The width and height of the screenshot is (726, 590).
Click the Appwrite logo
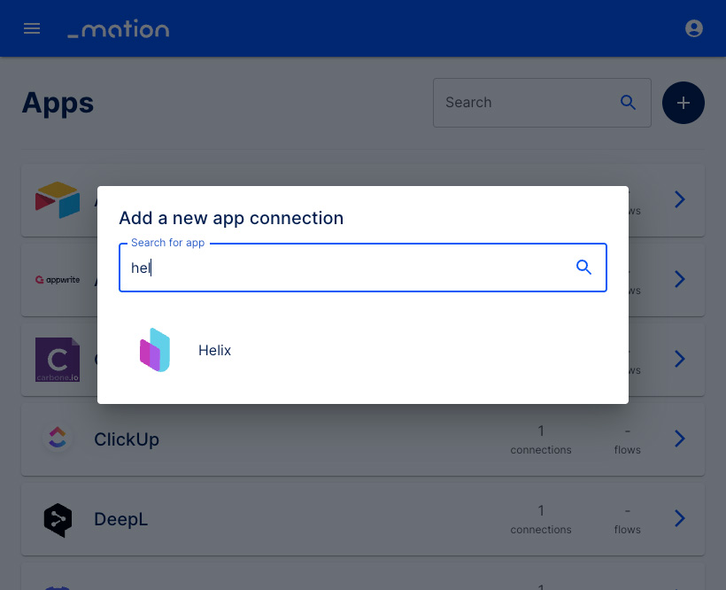point(58,280)
